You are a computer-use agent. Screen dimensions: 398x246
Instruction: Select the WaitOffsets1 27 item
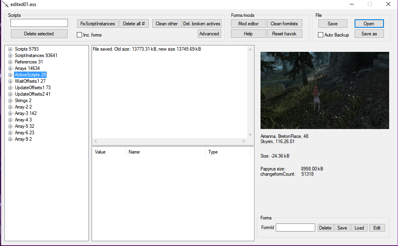click(30, 81)
